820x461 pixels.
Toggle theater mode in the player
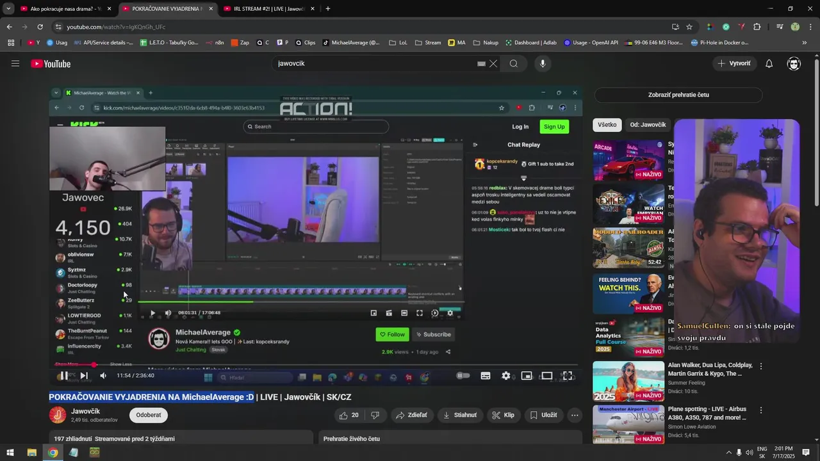[x=546, y=376]
